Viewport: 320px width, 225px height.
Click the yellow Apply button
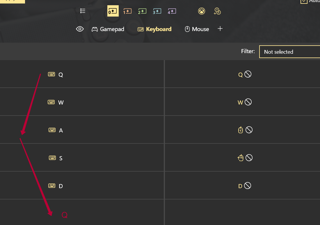[13, 1]
